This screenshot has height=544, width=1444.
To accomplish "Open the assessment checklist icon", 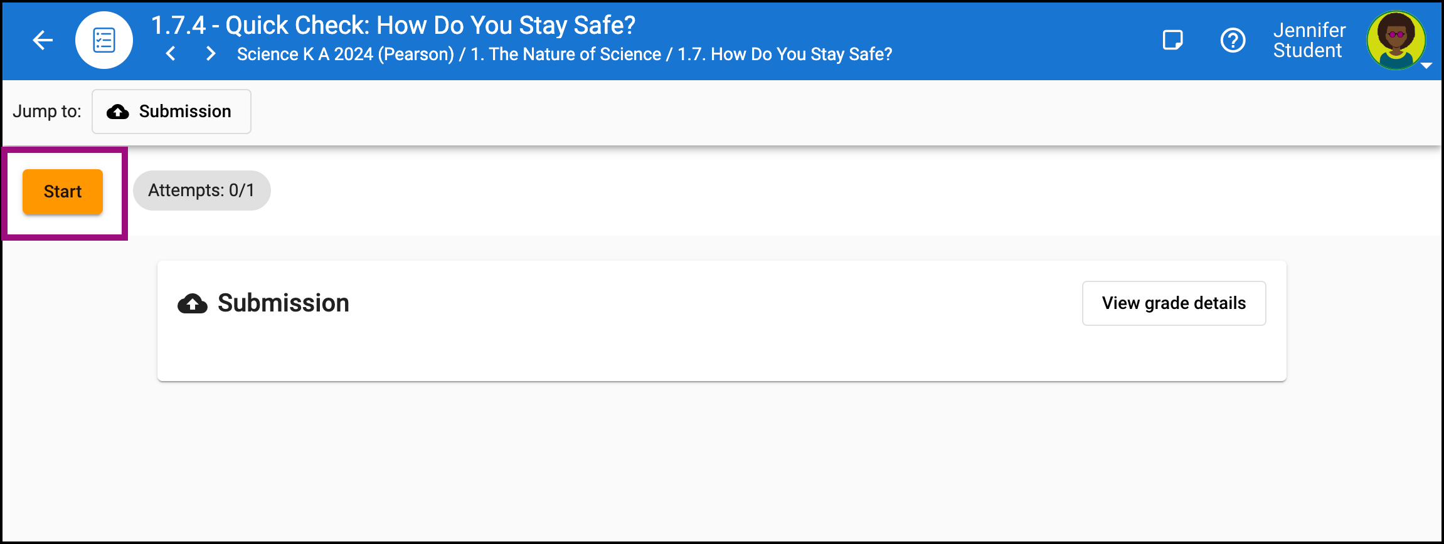I will (104, 40).
